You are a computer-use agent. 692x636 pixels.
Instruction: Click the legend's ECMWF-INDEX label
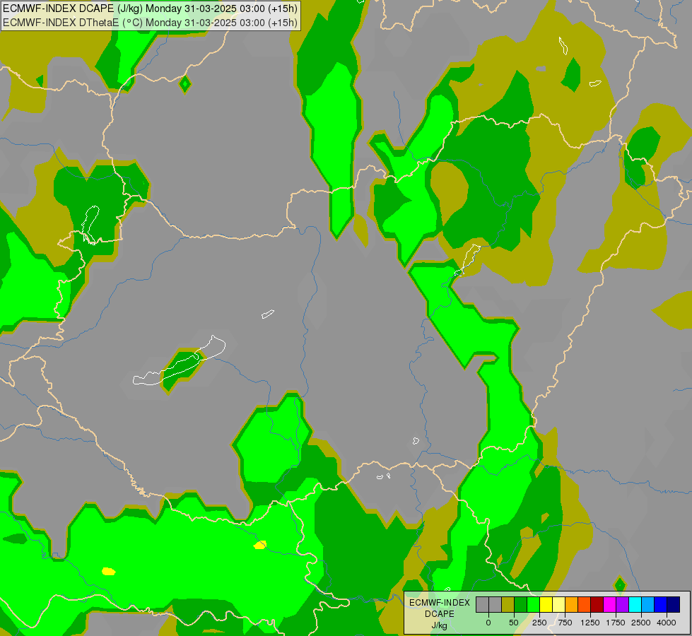click(439, 603)
